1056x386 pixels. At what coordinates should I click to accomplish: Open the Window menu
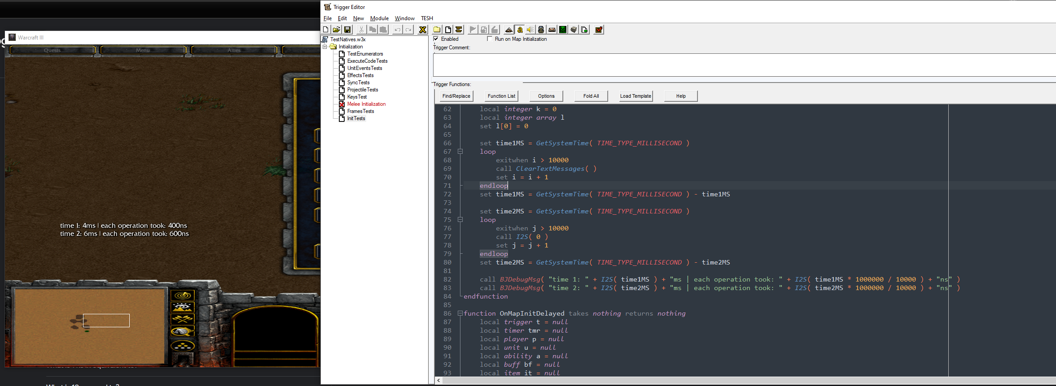405,18
